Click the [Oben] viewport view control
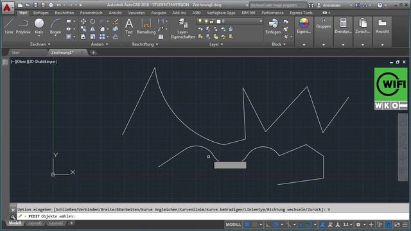This screenshot has height=231, width=411. click(x=21, y=62)
